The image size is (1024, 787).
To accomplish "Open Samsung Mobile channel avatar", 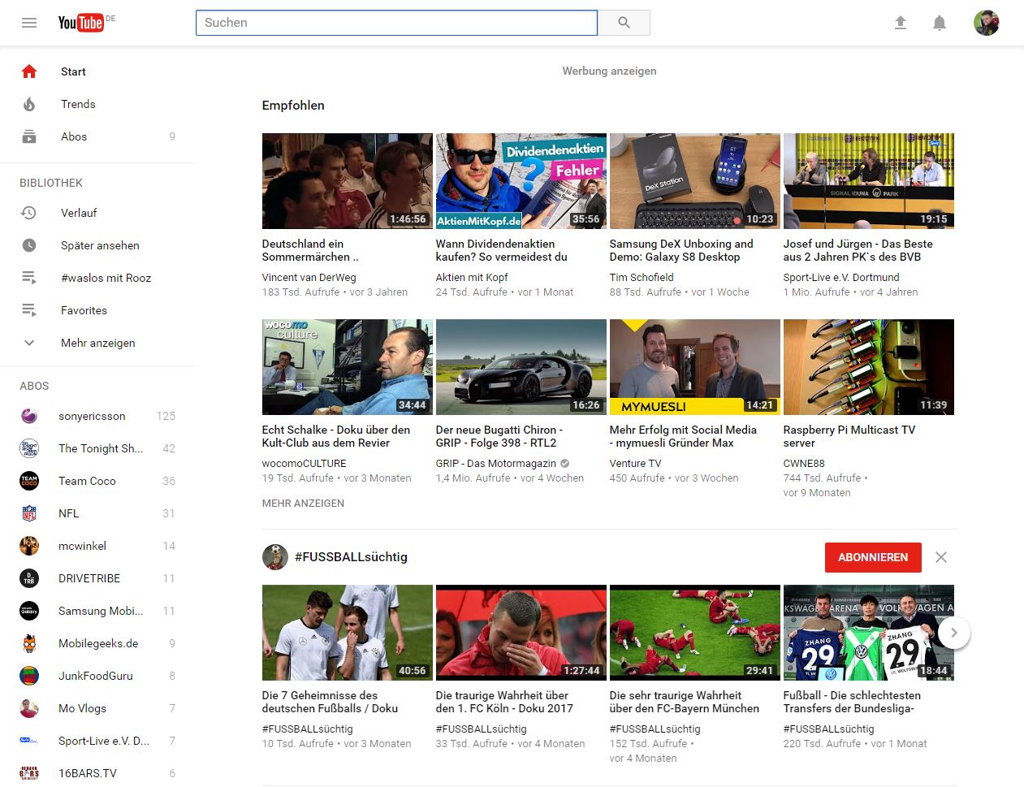I will click(29, 611).
